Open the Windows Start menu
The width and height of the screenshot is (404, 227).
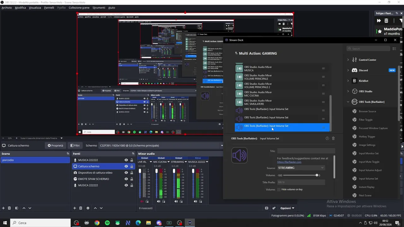coord(5,223)
